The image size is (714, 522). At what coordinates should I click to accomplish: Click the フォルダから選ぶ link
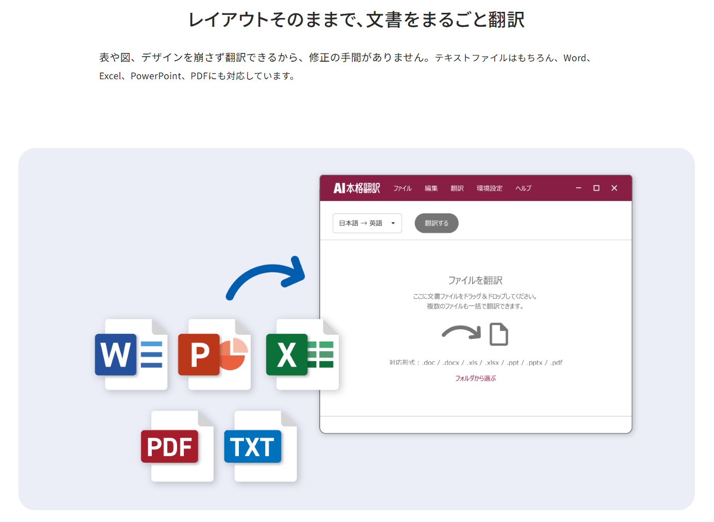(476, 378)
